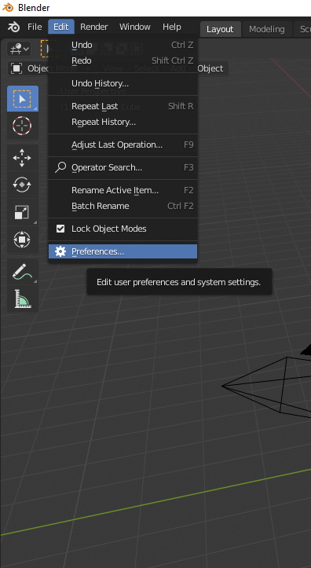Screen dimensions: 311x568
Task: Choose Redo from the Edit menu
Action: (x=123, y=60)
